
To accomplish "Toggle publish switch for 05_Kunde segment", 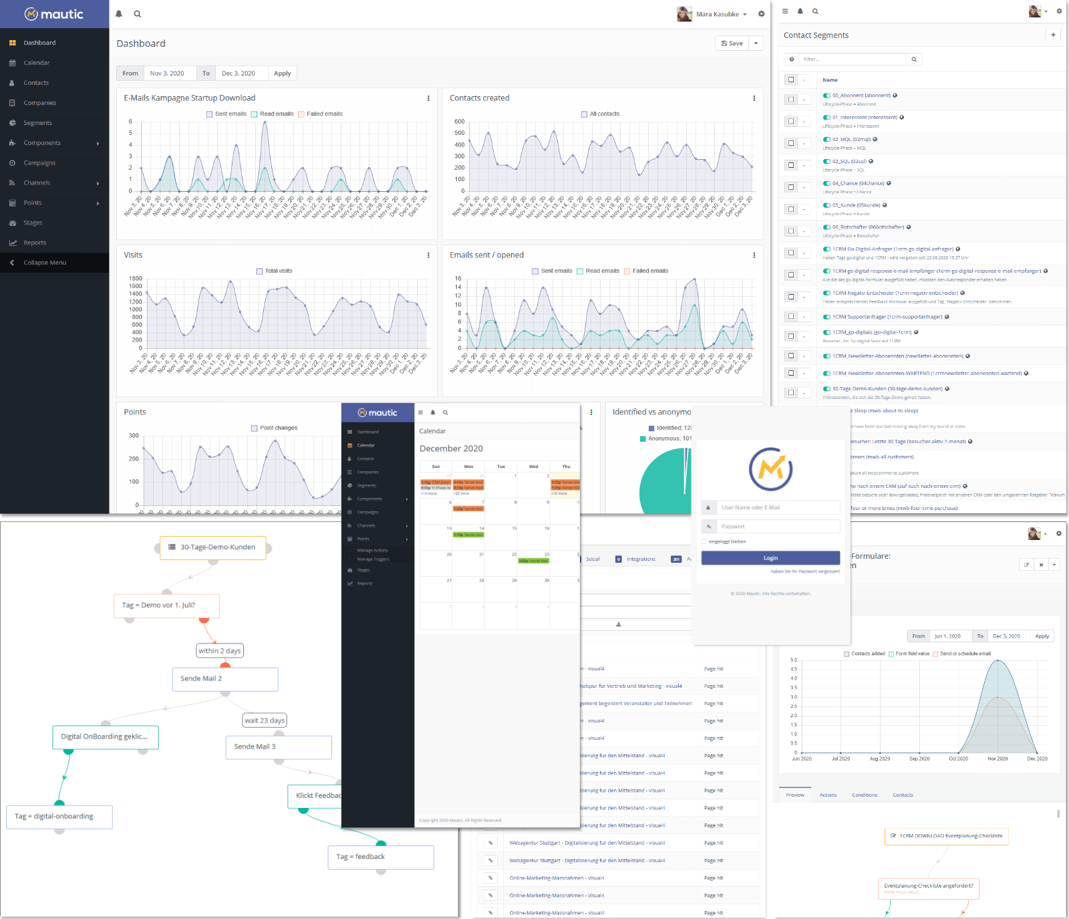I will click(826, 205).
